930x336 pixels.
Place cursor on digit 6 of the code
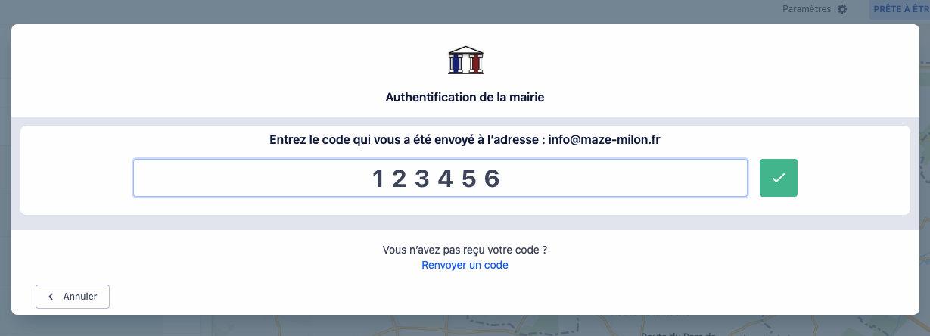click(x=492, y=179)
